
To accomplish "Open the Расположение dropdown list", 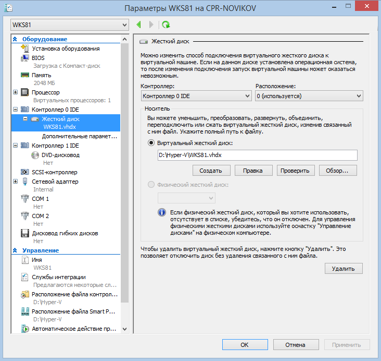I will [309, 96].
